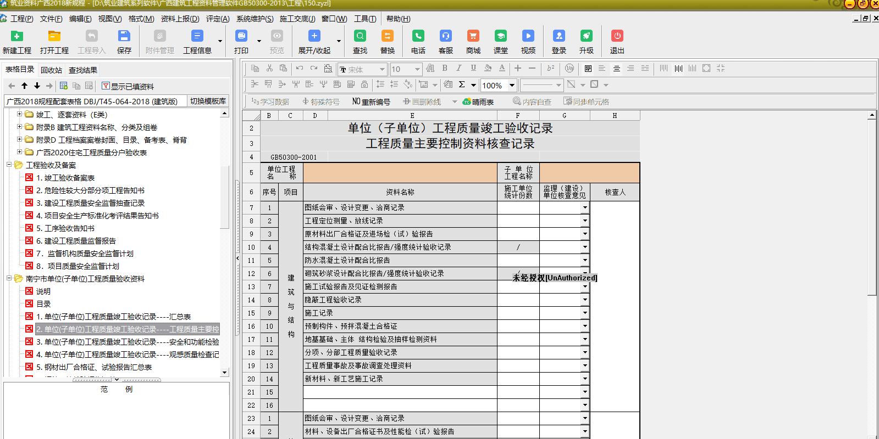
Task: Toggle underline formatting
Action: coord(473,69)
